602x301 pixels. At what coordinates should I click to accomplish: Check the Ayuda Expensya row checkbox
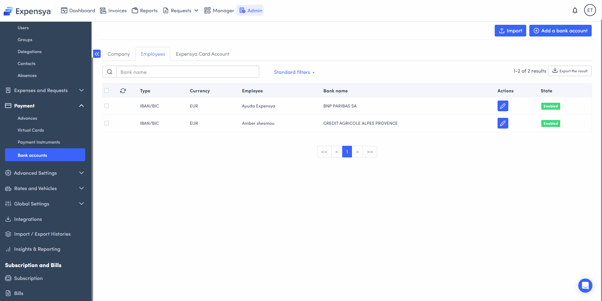click(x=107, y=106)
